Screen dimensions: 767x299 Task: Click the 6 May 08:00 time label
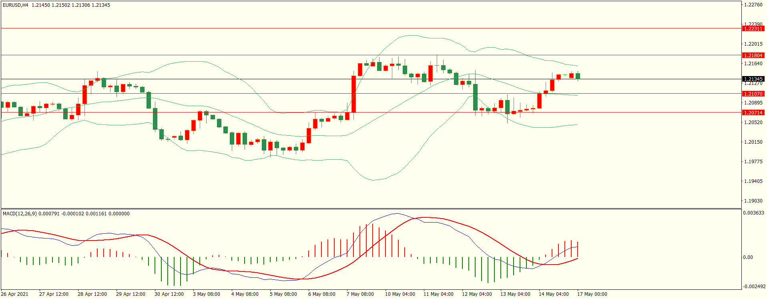coord(322,294)
